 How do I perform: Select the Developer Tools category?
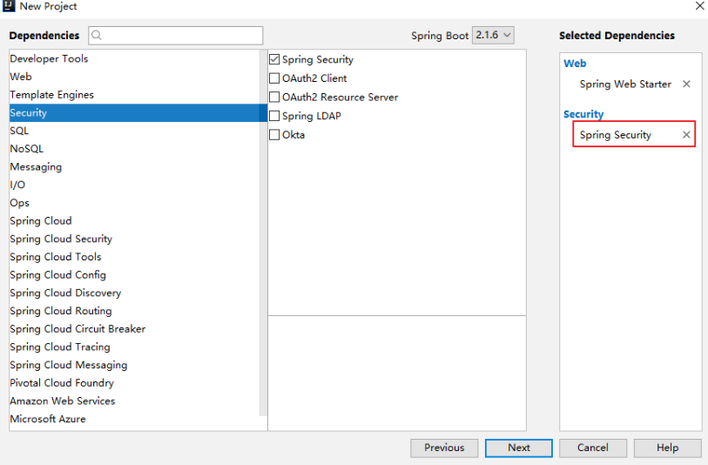point(135,58)
